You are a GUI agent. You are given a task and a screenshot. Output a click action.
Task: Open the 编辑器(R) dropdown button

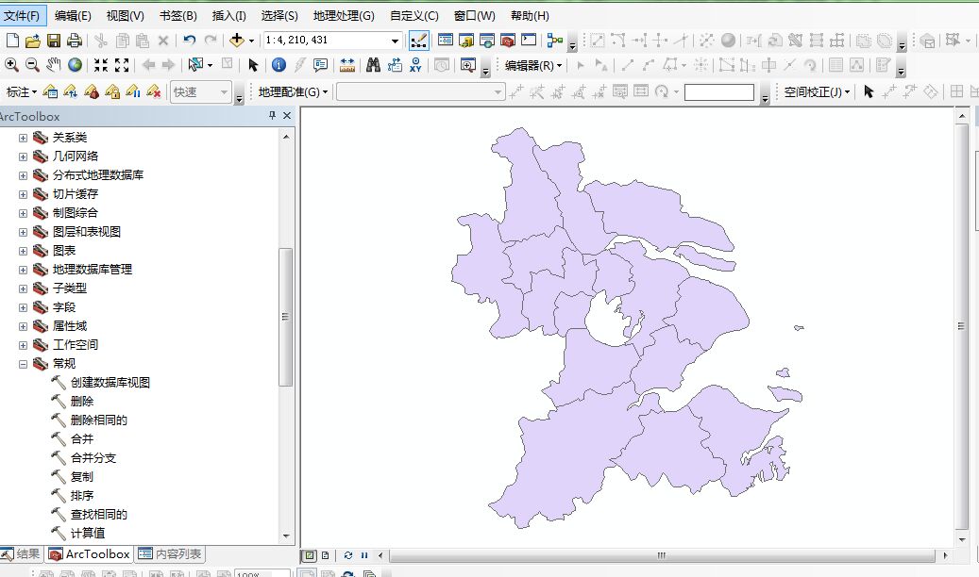pos(532,65)
